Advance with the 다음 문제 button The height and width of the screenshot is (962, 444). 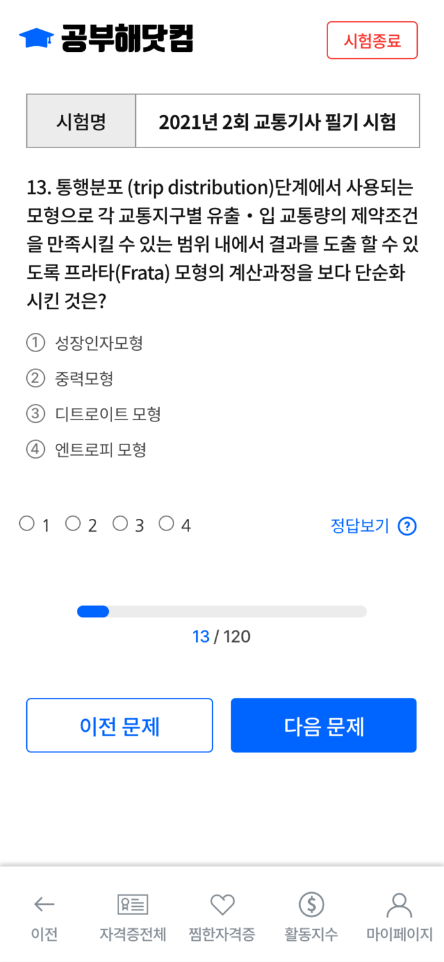click(324, 725)
